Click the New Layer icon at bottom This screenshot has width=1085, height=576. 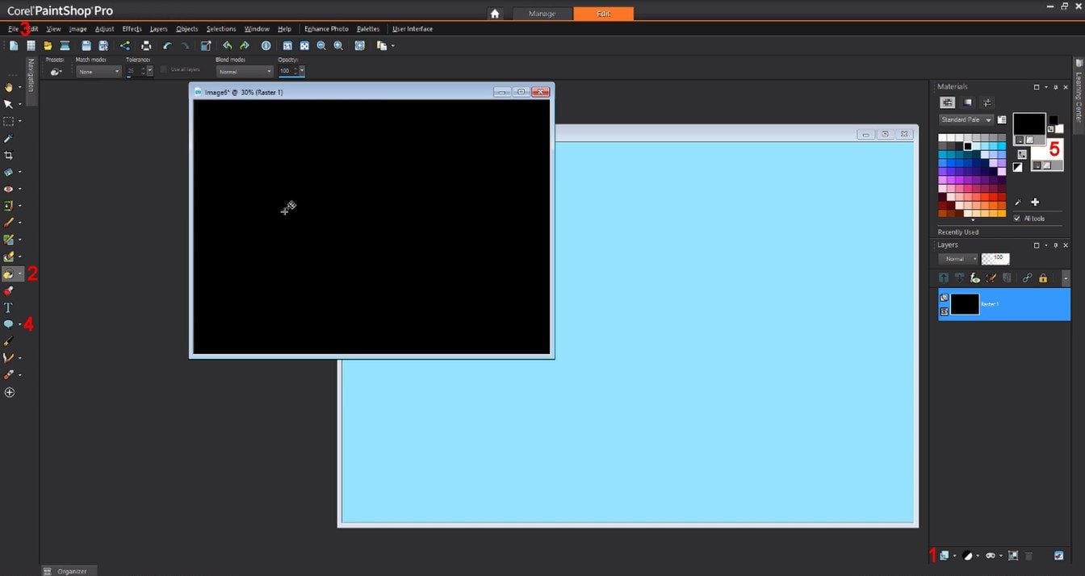click(944, 555)
